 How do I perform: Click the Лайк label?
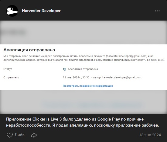pyautogui.click(x=20, y=135)
